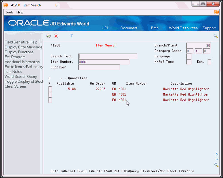Click the page down arrow icon
The width and height of the screenshot is (223, 178).
216,159
